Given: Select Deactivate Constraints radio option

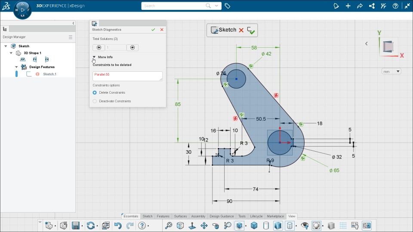Looking at the screenshot, I should 95,101.
